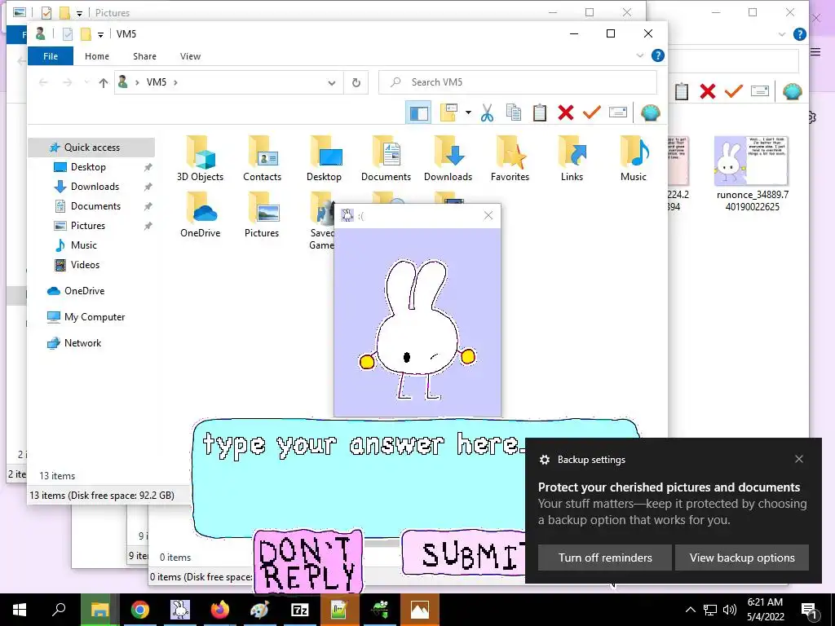Open the Links folder
This screenshot has height=626, width=835.
572,159
